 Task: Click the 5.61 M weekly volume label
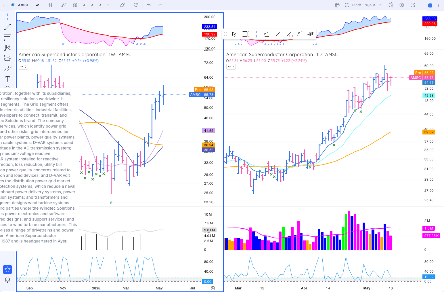click(x=209, y=230)
